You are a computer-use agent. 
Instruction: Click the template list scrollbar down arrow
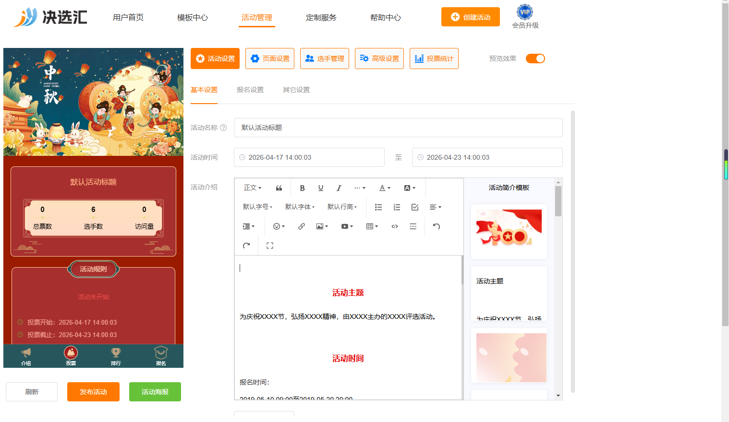[558, 396]
